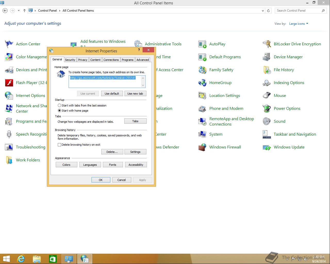Screen dimensions: 330x264
Task: Refresh the Control Panel address bar
Action: [x=268, y=11]
